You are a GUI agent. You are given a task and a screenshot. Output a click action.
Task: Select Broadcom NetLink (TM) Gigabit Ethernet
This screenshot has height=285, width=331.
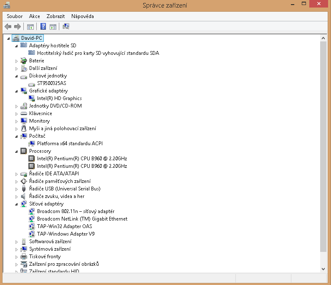pos(82,219)
